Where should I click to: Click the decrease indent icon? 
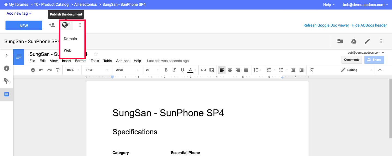pos(293,70)
